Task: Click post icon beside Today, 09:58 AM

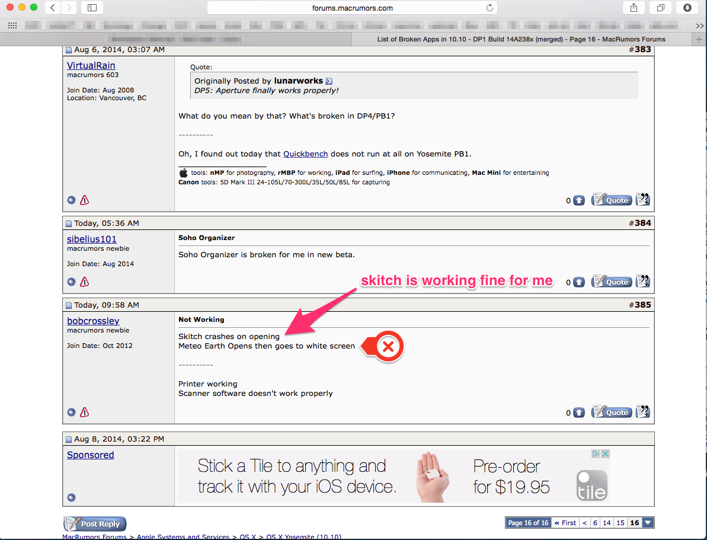Action: click(69, 305)
